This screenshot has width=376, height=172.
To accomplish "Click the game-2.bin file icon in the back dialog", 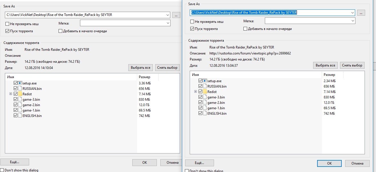I will pyautogui.click(x=20, y=105).
